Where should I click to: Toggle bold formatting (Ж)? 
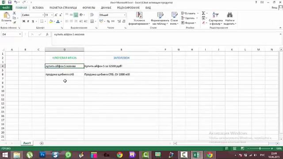pos(23,21)
